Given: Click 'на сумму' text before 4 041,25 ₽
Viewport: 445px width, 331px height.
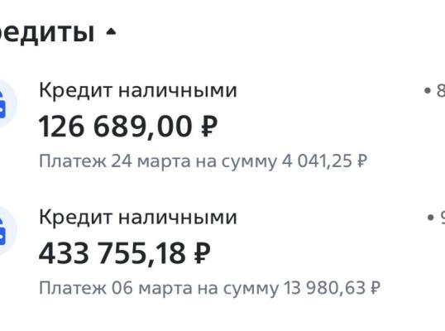Looking at the screenshot, I should pyautogui.click(x=236, y=161).
